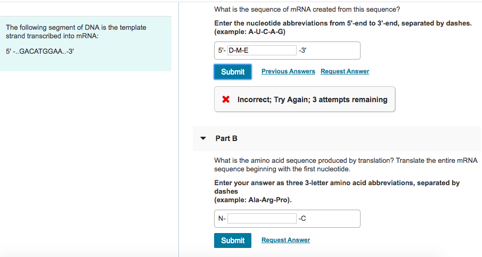
Task: Click Request Answer link under Part B
Action: (x=285, y=240)
